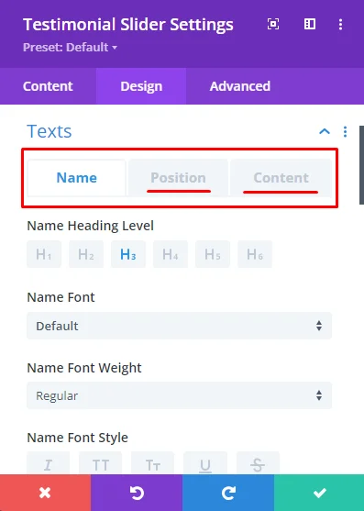Toggle underline name font style

[205, 463]
